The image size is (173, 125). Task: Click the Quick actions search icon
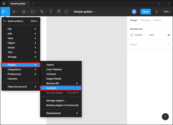(x=5, y=21)
